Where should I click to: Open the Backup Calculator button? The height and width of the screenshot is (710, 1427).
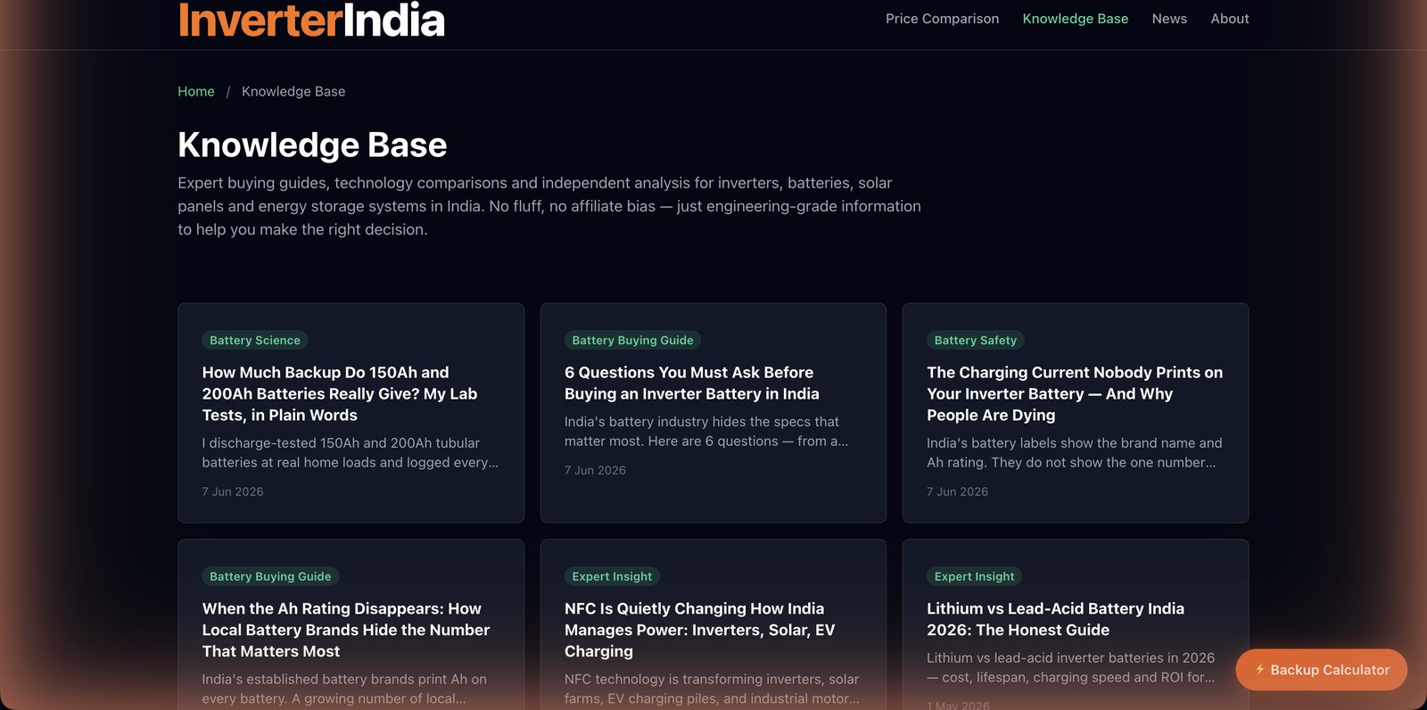tap(1321, 670)
